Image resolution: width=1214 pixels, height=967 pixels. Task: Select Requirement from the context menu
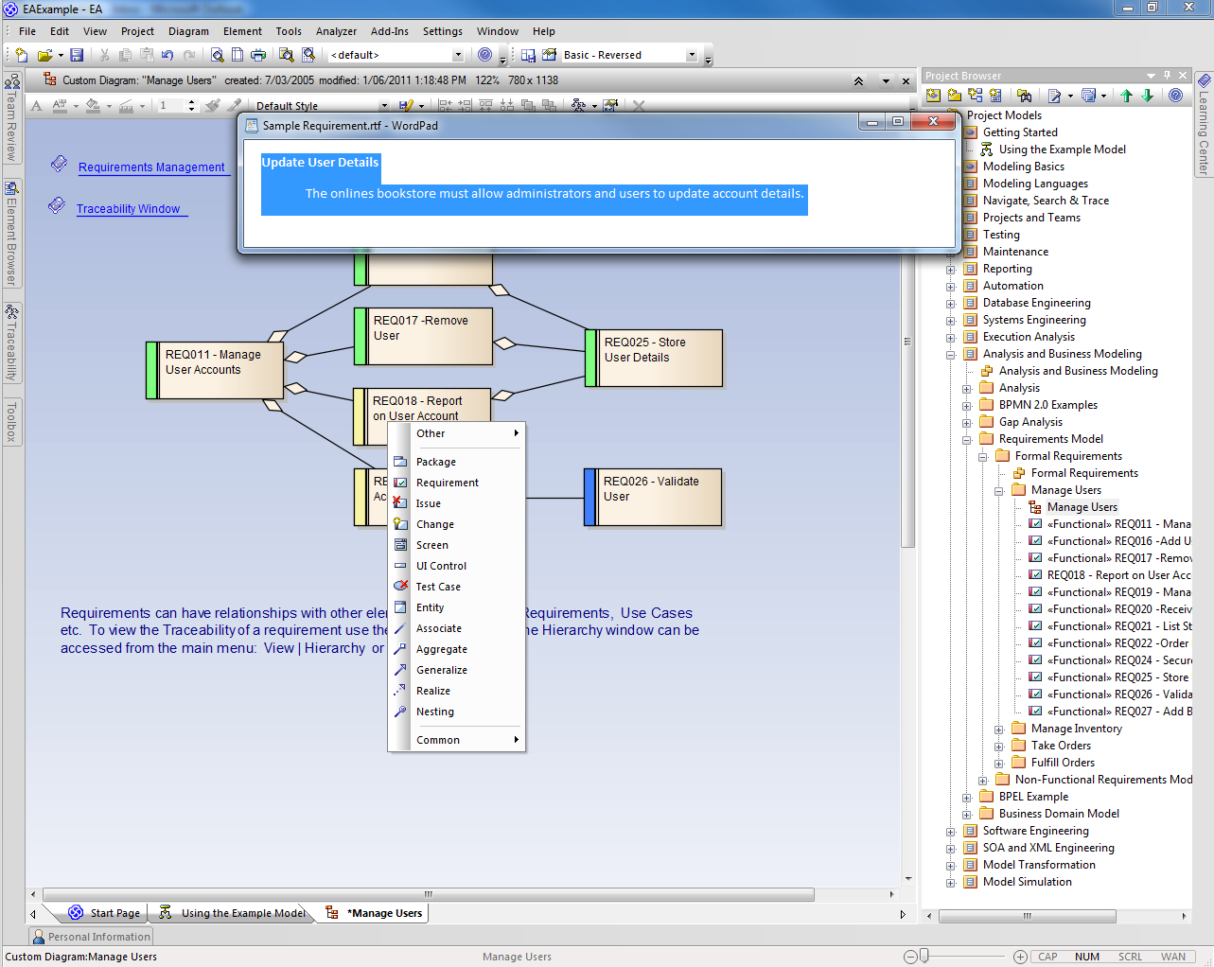447,483
